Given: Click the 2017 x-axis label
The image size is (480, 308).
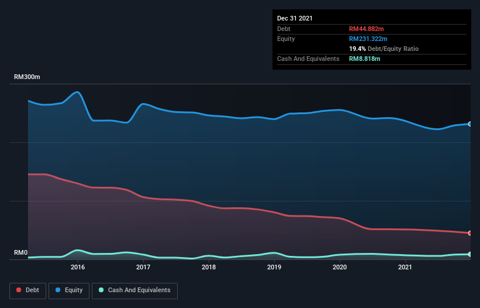Looking at the screenshot, I should coord(143,267).
